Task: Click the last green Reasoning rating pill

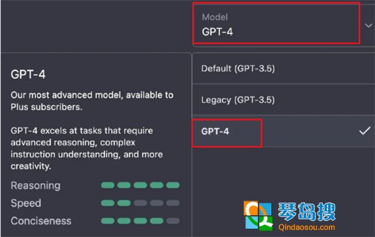Action: click(173, 185)
